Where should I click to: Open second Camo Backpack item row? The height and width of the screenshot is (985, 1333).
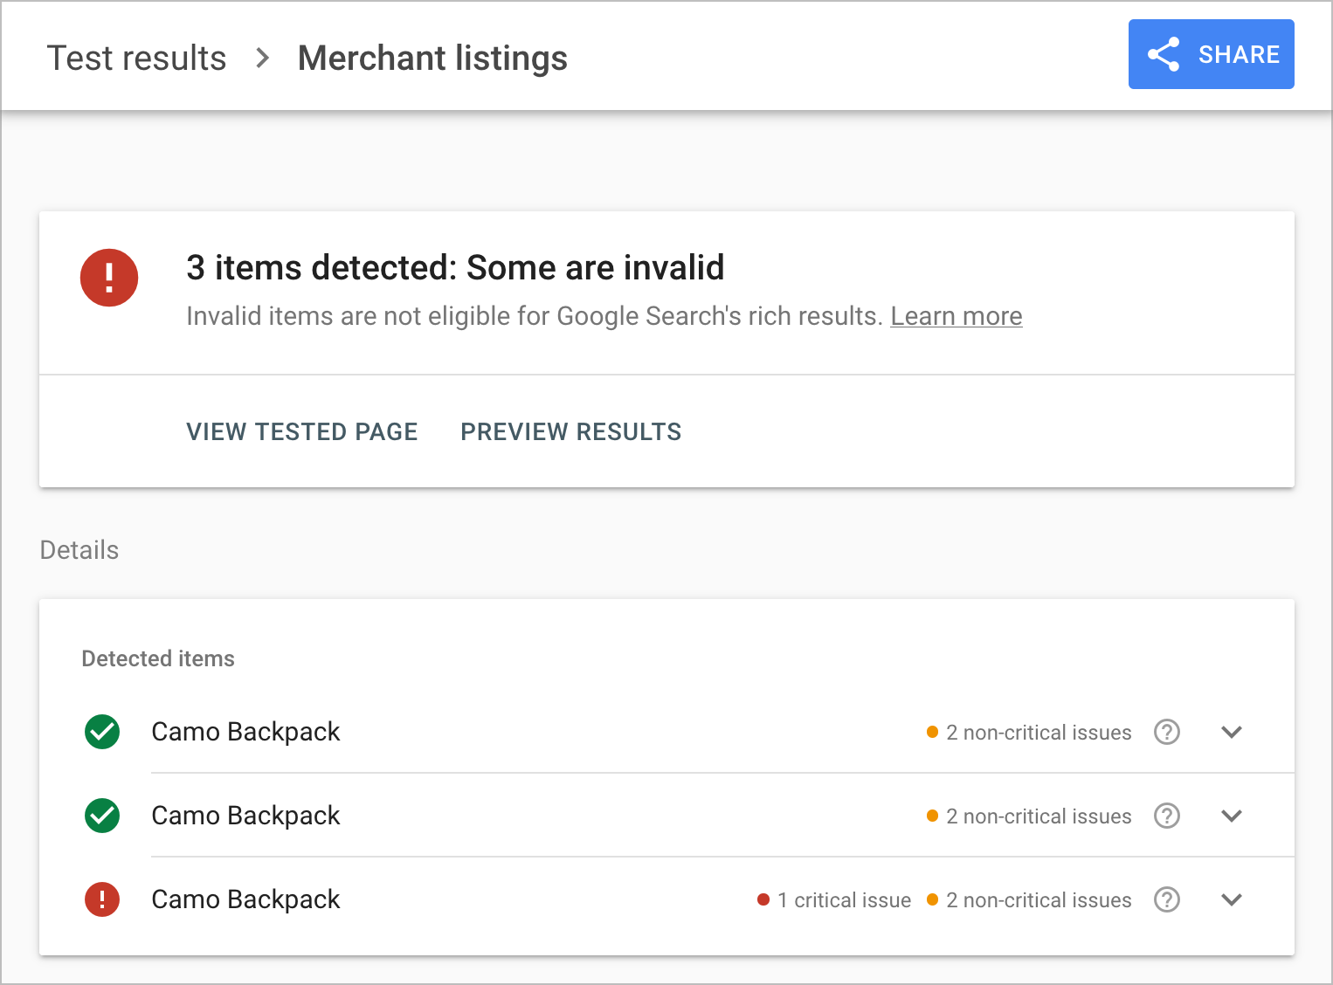pyautogui.click(x=666, y=816)
